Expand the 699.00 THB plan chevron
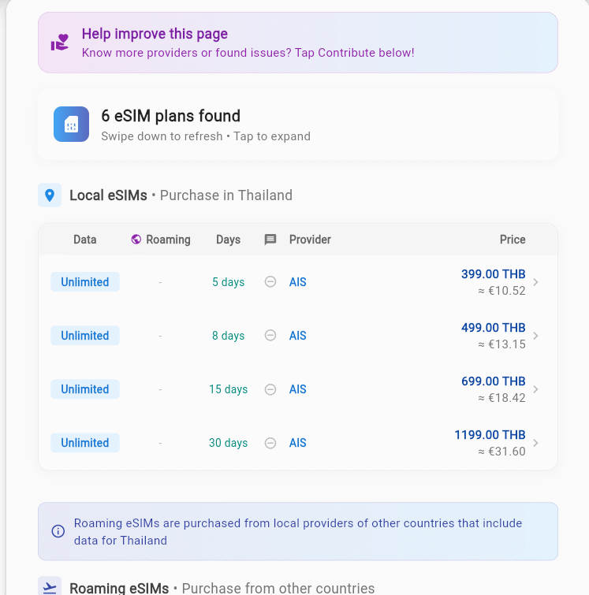Viewport: 589px width, 595px height. tap(536, 389)
